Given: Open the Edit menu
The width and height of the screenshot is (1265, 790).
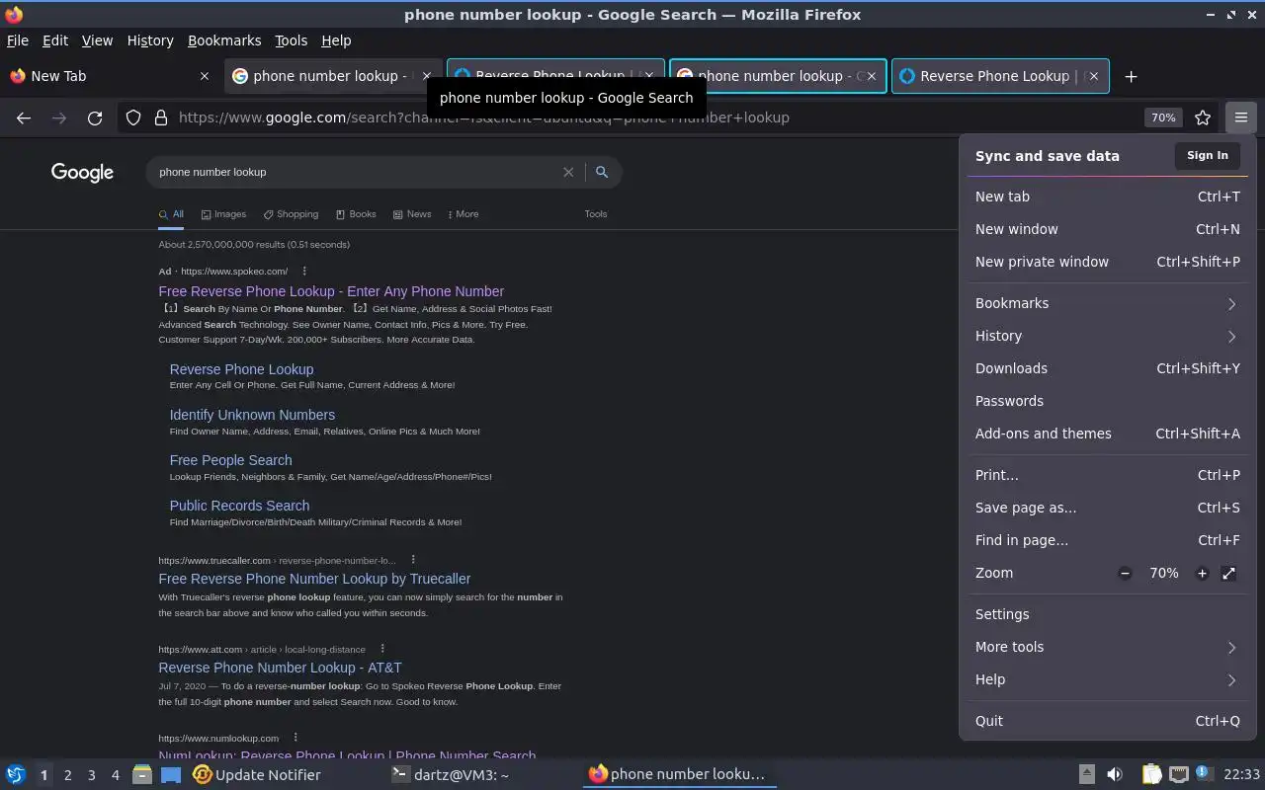Looking at the screenshot, I should (x=55, y=40).
